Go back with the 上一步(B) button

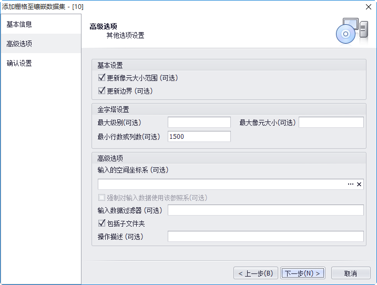(x=256, y=273)
